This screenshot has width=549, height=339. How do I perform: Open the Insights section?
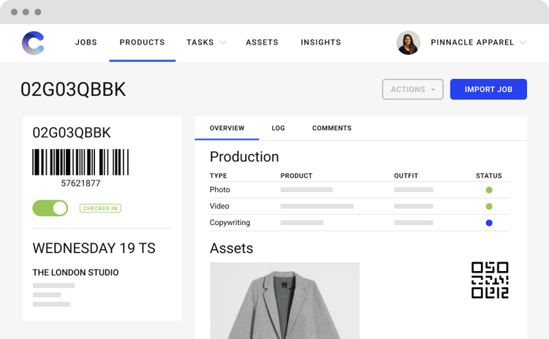(320, 42)
